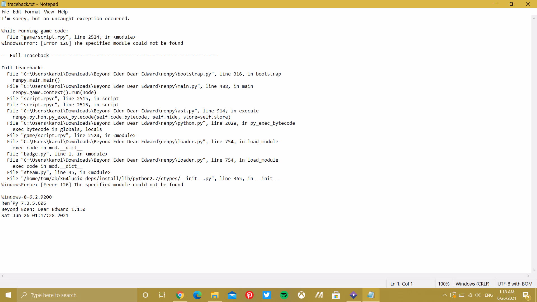Open the Wi-Fi network tray icon
This screenshot has height=302, width=537.
click(470, 295)
